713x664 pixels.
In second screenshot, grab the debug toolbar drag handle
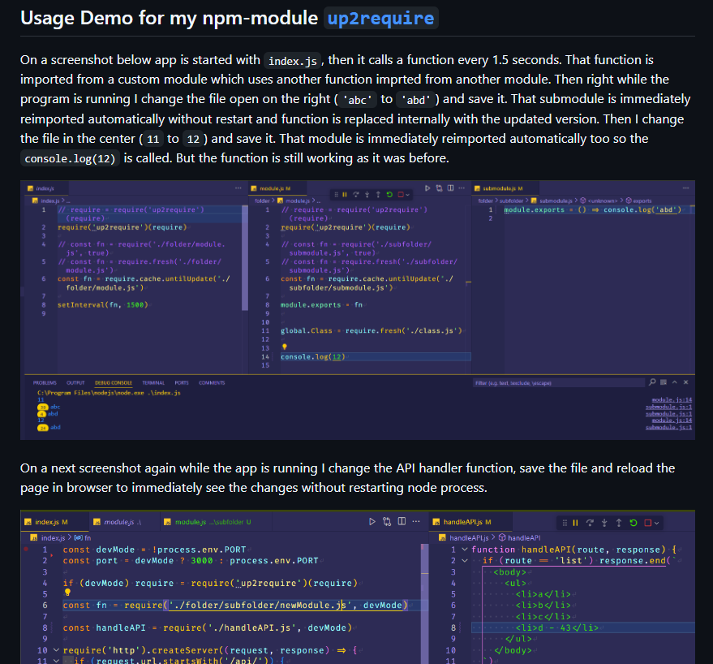(x=565, y=523)
